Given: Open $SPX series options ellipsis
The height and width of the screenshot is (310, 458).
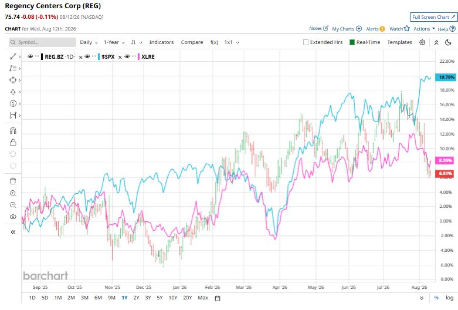Looking at the screenshot, I should pyautogui.click(x=94, y=56).
